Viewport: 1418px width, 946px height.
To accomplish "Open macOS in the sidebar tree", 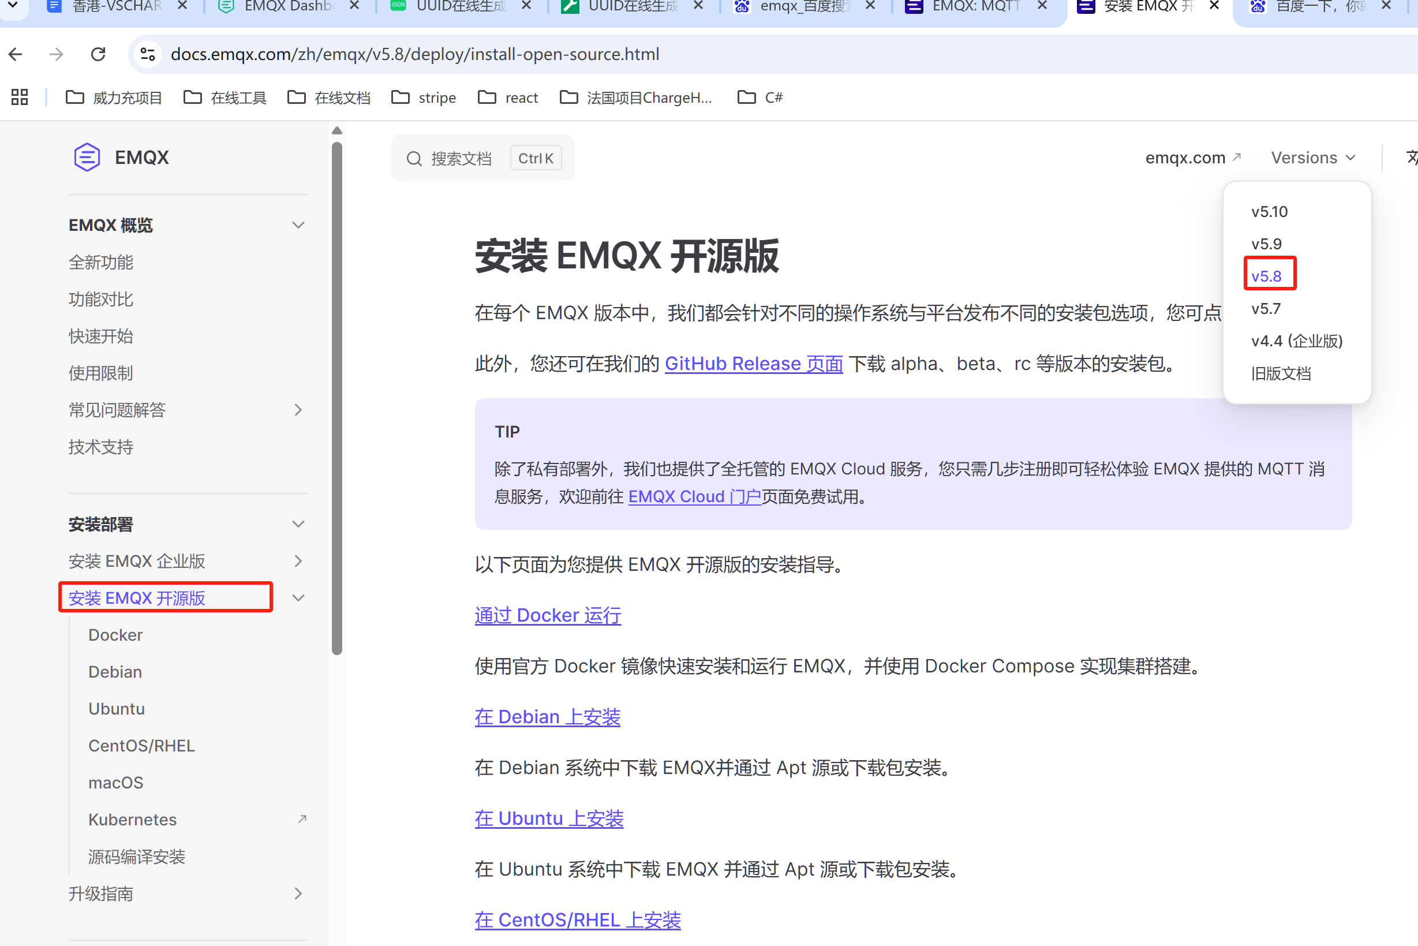I will (116, 783).
